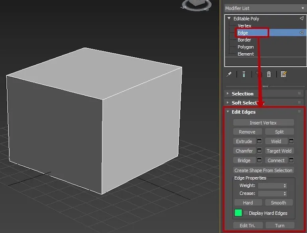Click the pin stack icon

coord(229,74)
